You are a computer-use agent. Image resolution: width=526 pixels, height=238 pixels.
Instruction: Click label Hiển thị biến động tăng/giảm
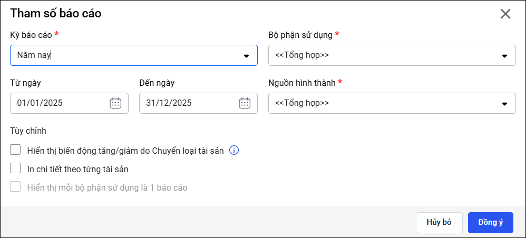coord(125,151)
